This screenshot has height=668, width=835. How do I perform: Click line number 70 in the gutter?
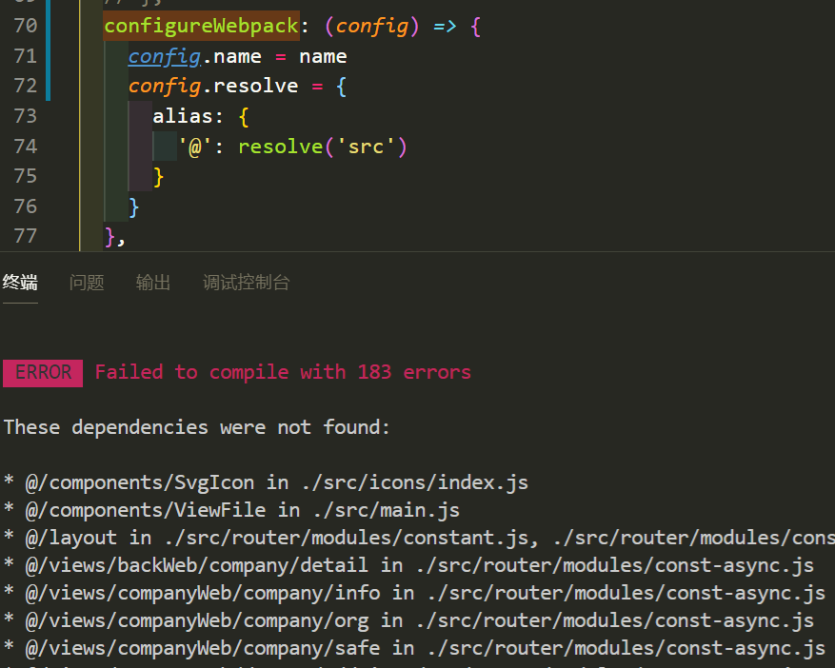click(x=25, y=26)
